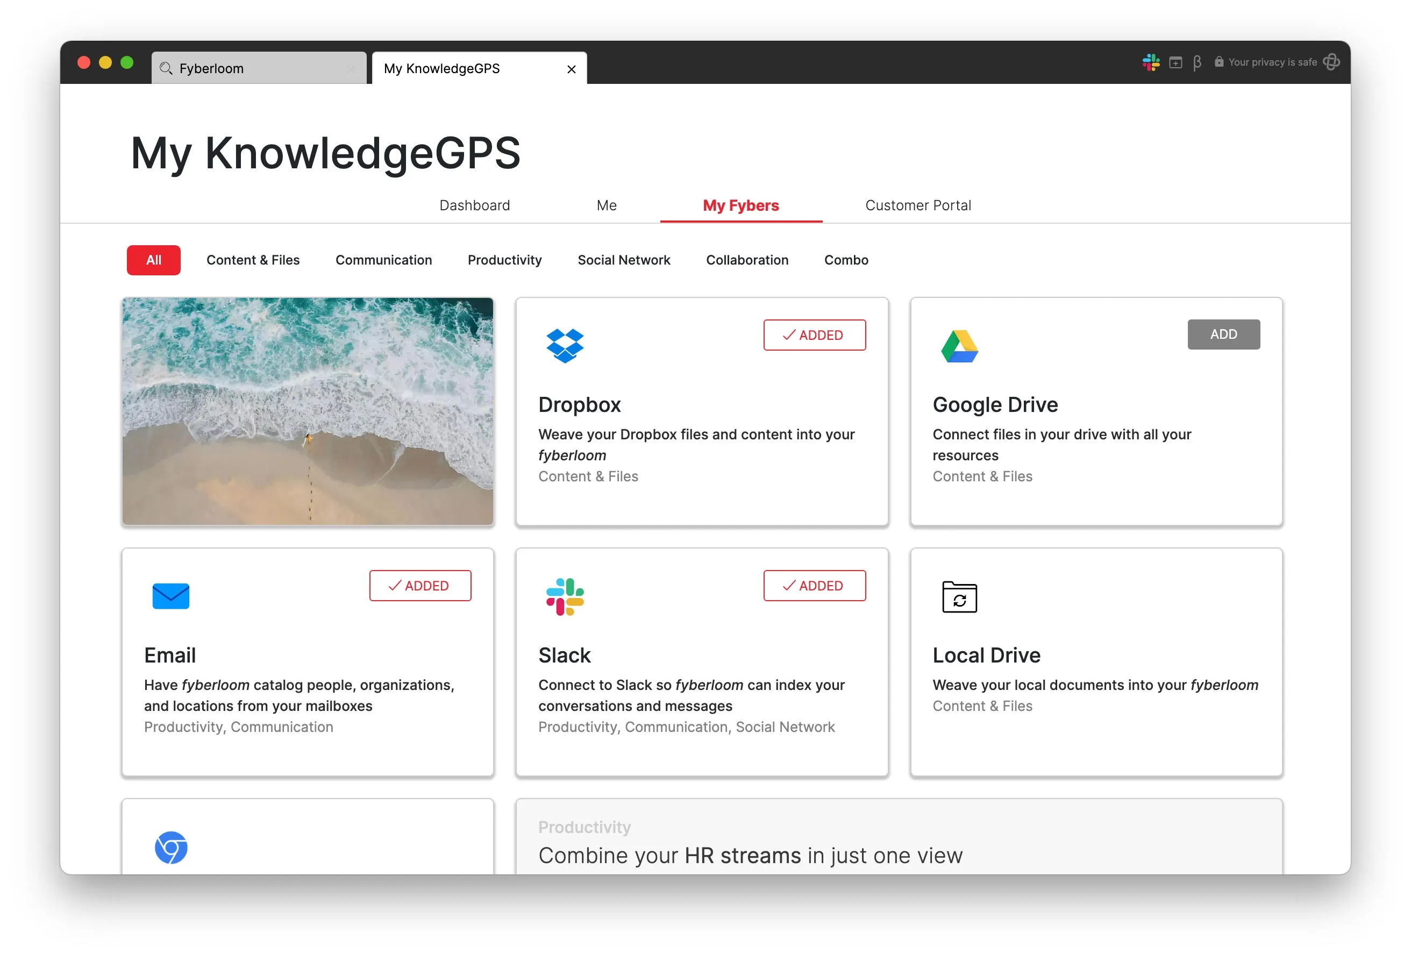Add the Google Drive fyber
The image size is (1411, 954).
point(1223,334)
